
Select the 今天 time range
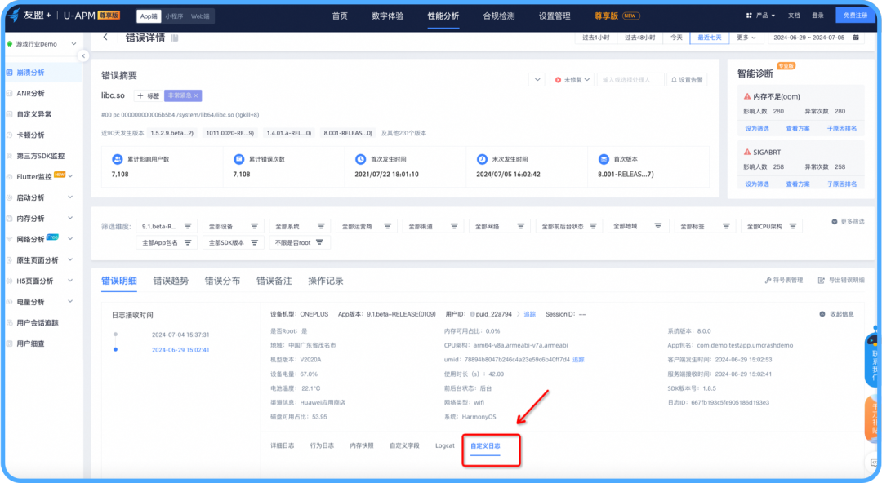[676, 38]
